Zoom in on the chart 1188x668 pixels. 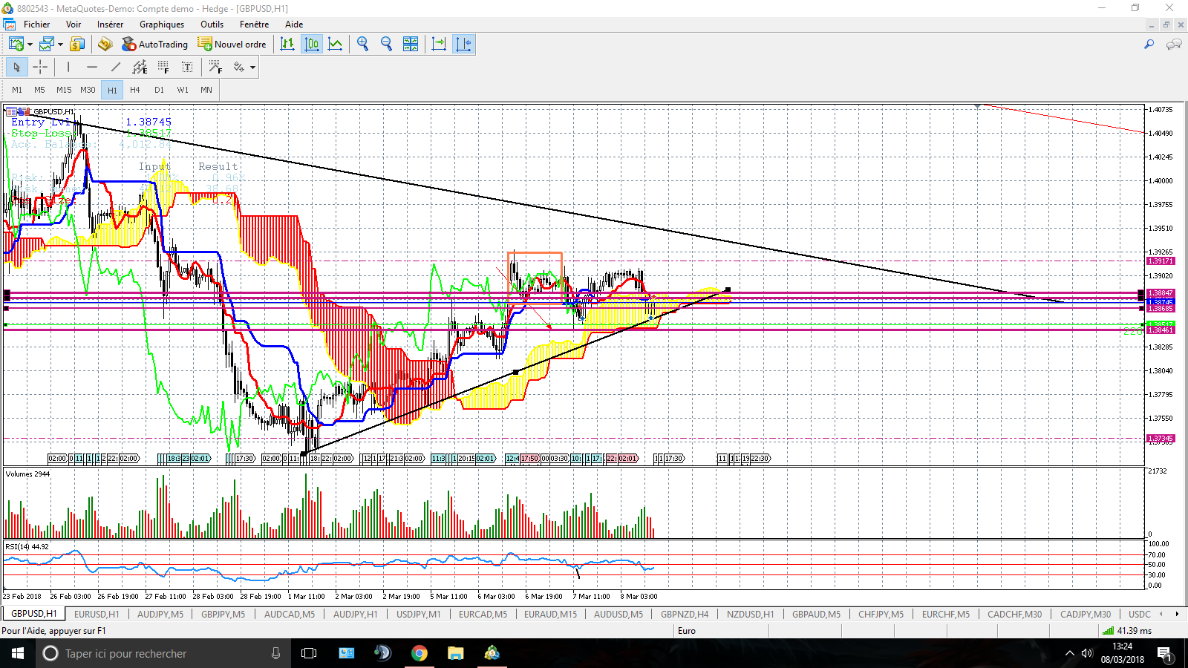[362, 45]
